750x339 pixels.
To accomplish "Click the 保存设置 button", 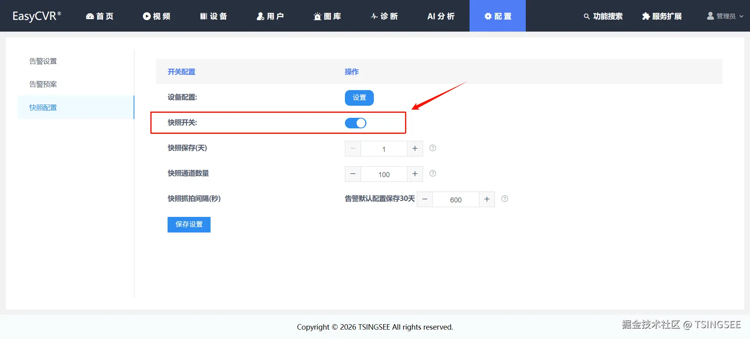I will click(x=189, y=224).
